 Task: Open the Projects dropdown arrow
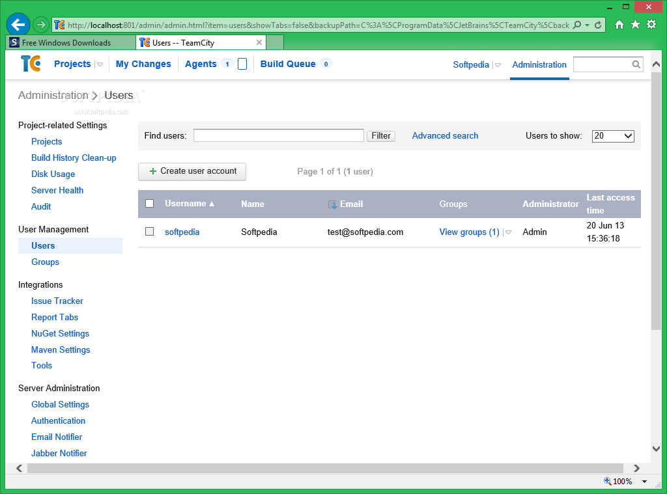pyautogui.click(x=100, y=64)
